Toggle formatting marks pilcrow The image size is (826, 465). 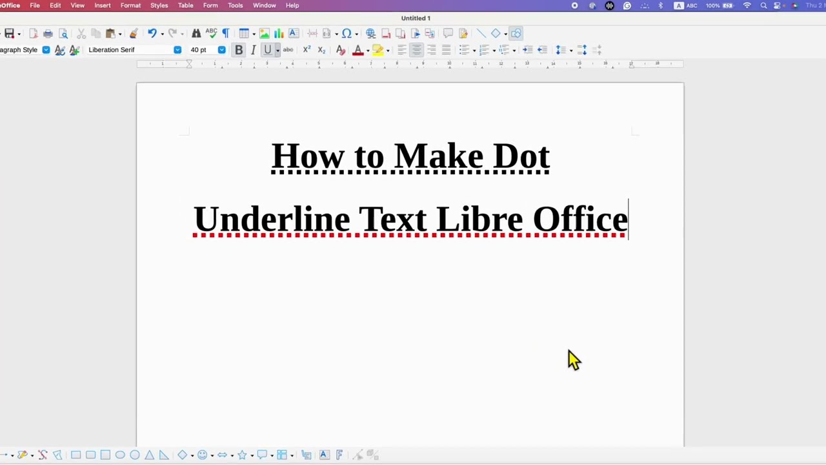[226, 34]
